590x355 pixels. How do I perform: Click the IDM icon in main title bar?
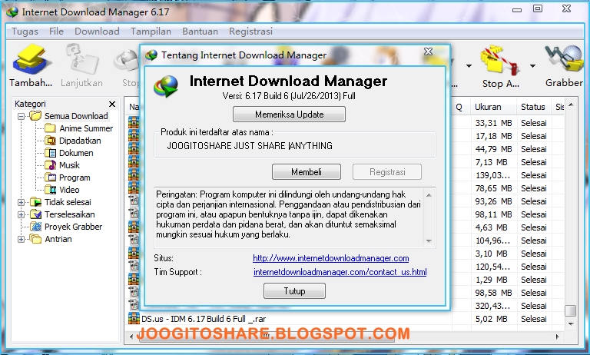[x=12, y=12]
